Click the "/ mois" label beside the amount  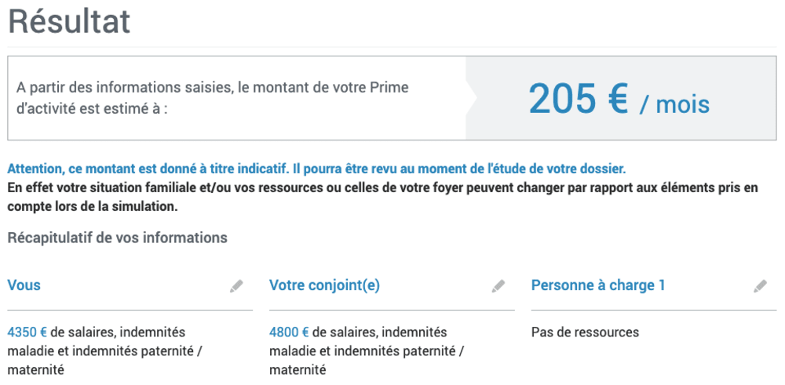674,104
